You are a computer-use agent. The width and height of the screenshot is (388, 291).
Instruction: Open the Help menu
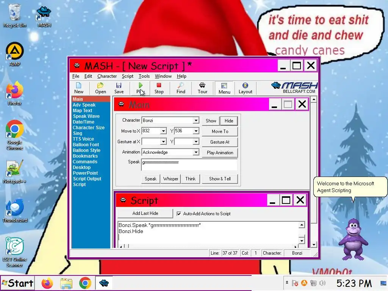tap(181, 76)
